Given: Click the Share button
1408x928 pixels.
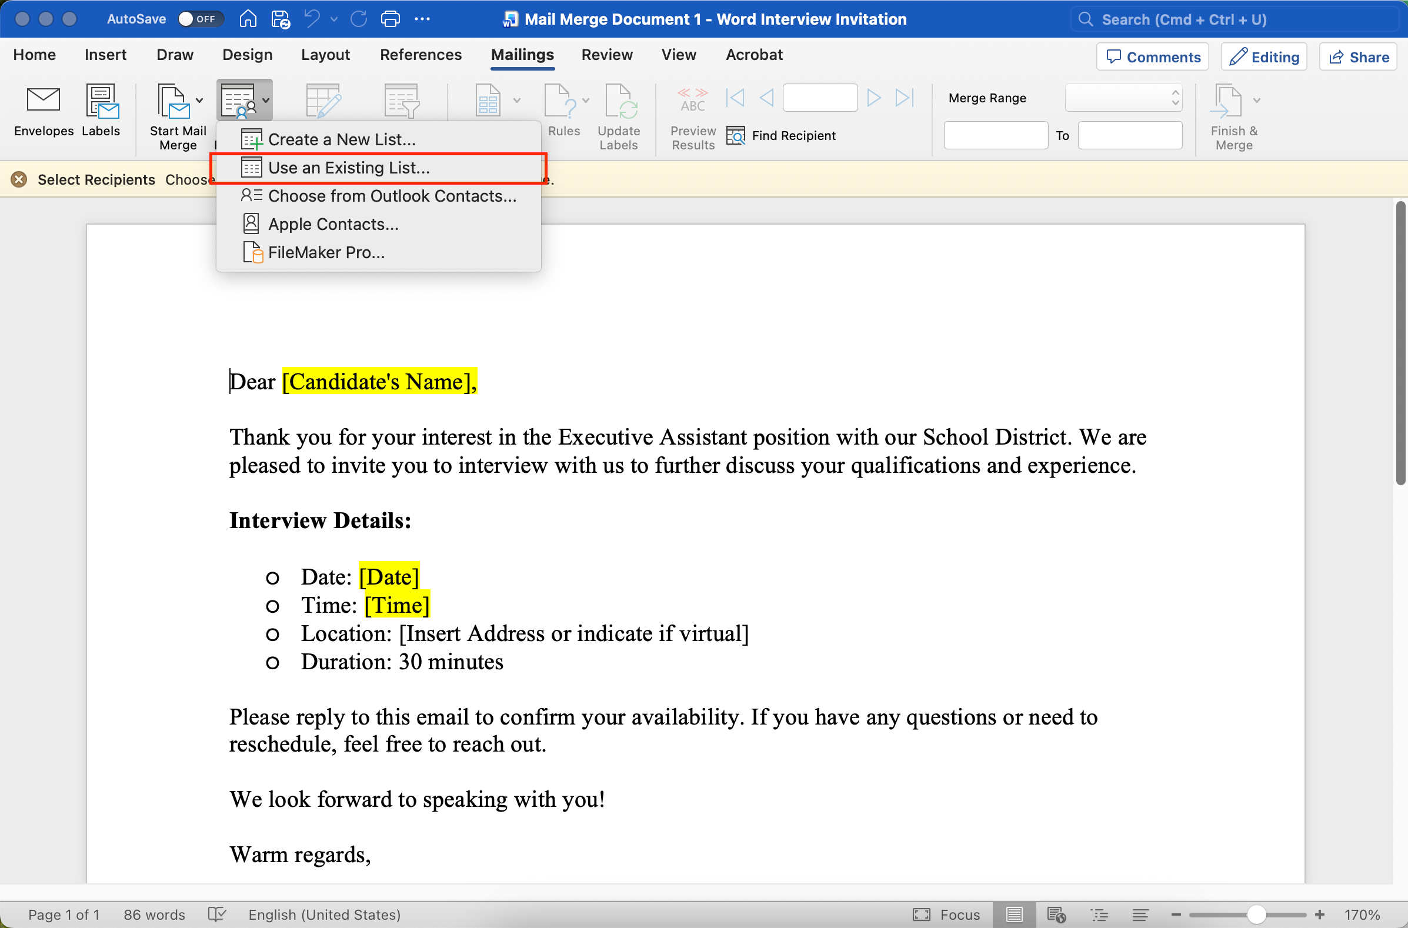Looking at the screenshot, I should pos(1358,57).
